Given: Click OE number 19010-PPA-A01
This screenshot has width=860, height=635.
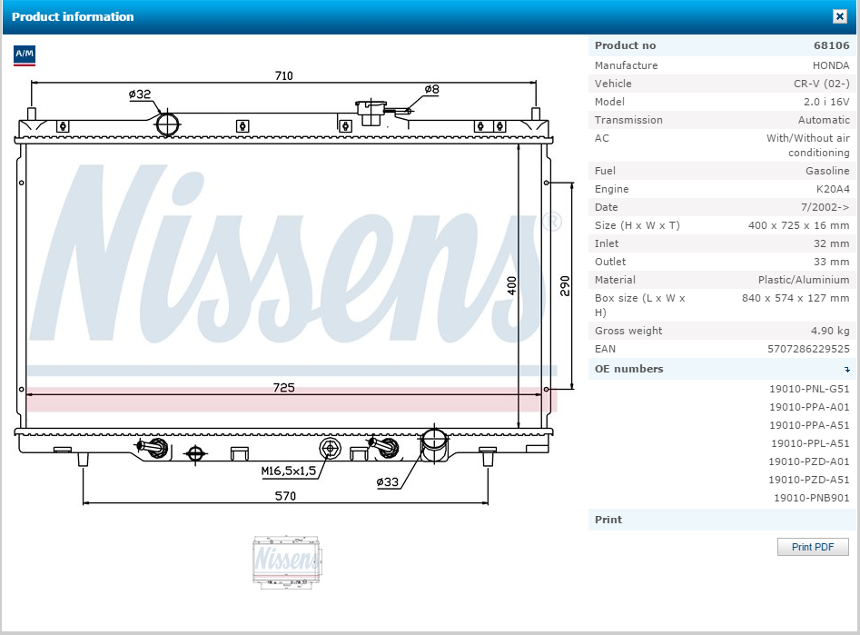Looking at the screenshot, I should coord(809,407).
